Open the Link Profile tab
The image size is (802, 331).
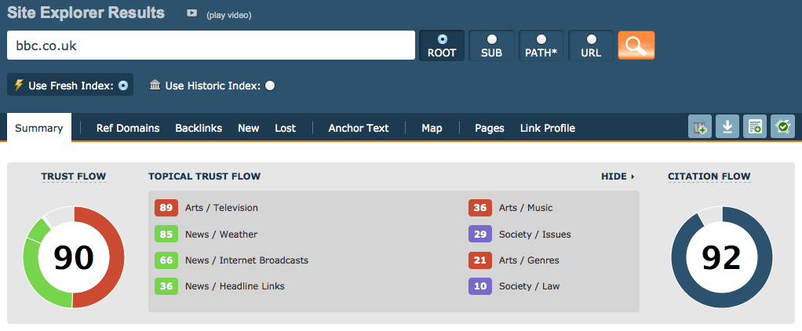(x=548, y=128)
